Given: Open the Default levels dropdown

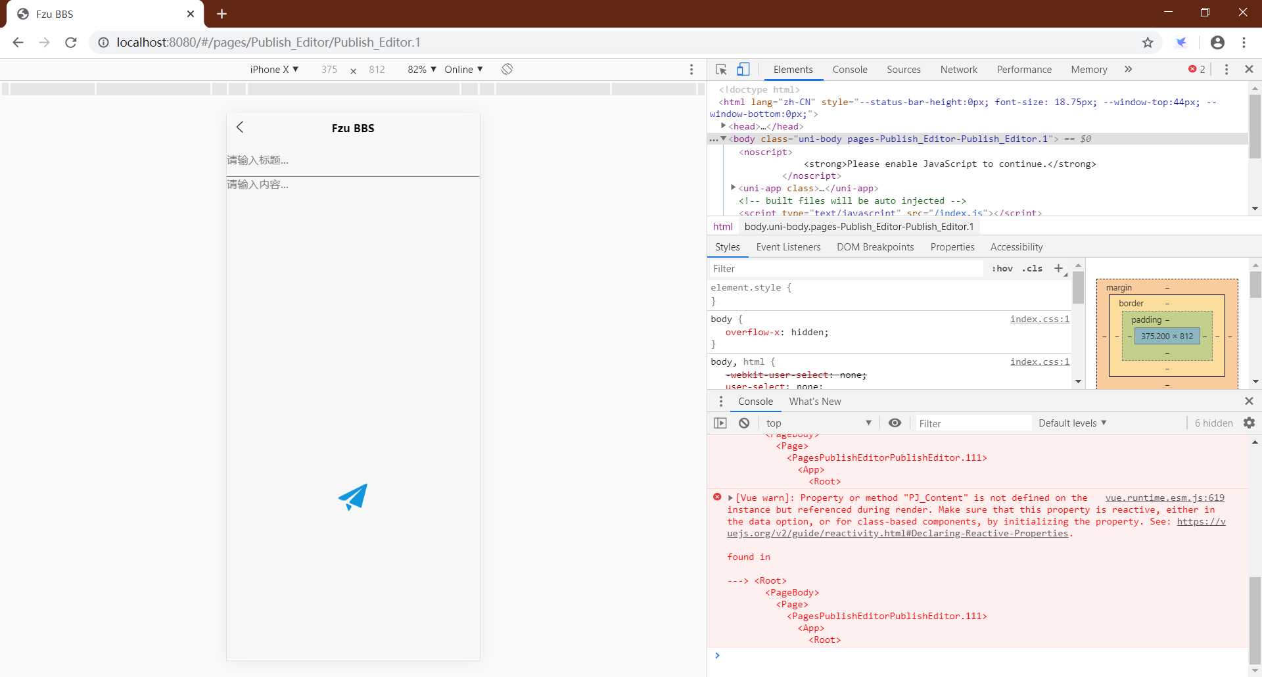Looking at the screenshot, I should 1073,423.
